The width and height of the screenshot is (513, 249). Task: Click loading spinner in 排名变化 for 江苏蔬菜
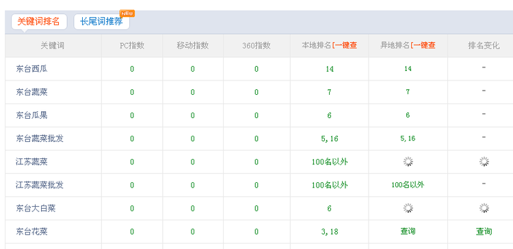coord(484,162)
